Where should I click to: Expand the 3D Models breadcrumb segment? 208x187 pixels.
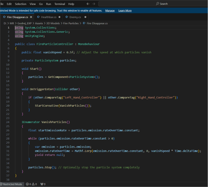pos(53,23)
